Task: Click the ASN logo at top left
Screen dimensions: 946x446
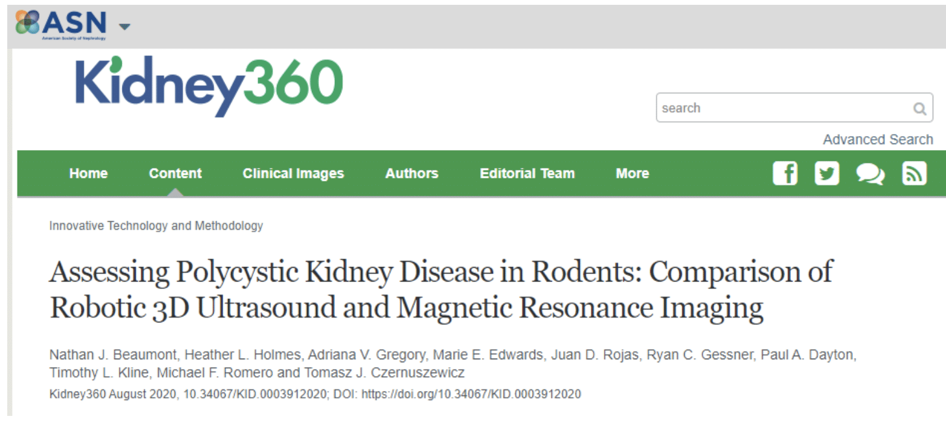Action: tap(61, 25)
